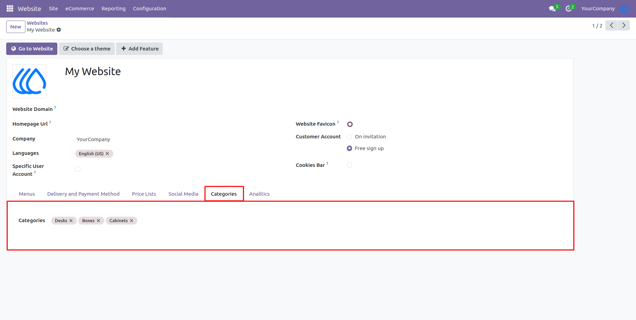Click the Cookies Bar help tooltip icon
The height and width of the screenshot is (320, 636).
(x=327, y=163)
